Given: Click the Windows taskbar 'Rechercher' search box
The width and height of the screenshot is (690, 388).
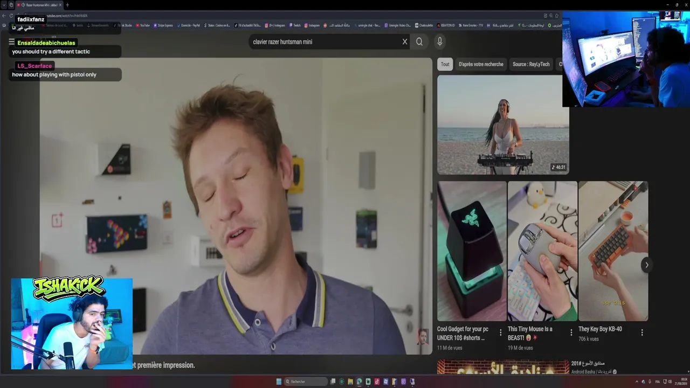Looking at the screenshot, I should (x=305, y=382).
